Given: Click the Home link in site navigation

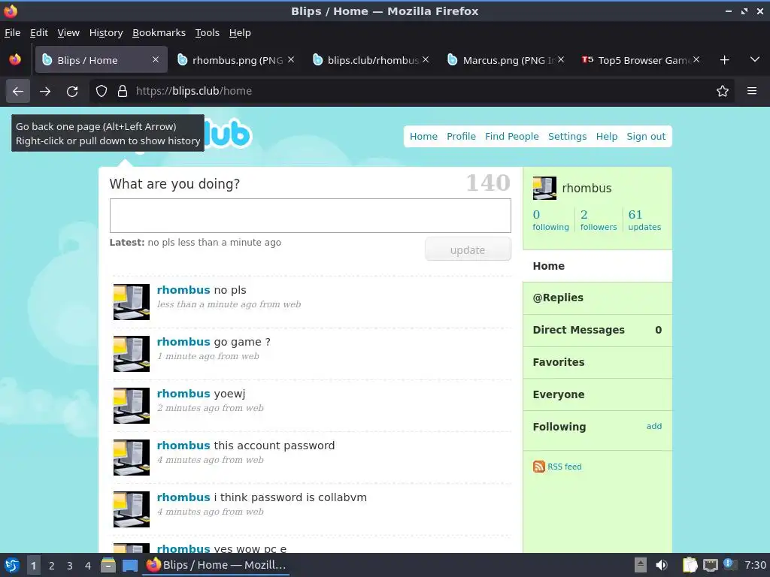Looking at the screenshot, I should pos(423,137).
